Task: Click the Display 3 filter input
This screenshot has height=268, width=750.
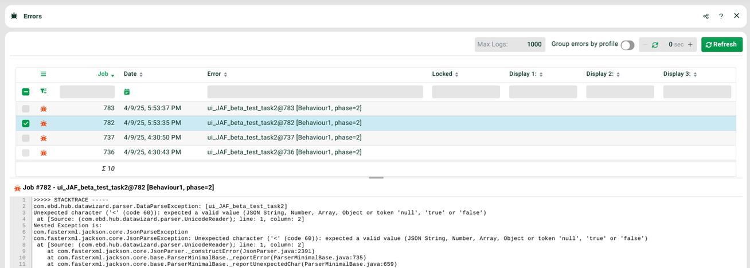Action: tap(697, 92)
